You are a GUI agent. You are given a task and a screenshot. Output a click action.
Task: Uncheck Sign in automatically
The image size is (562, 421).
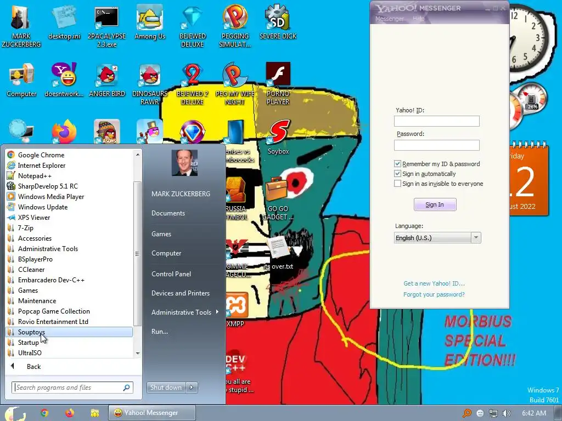click(397, 174)
